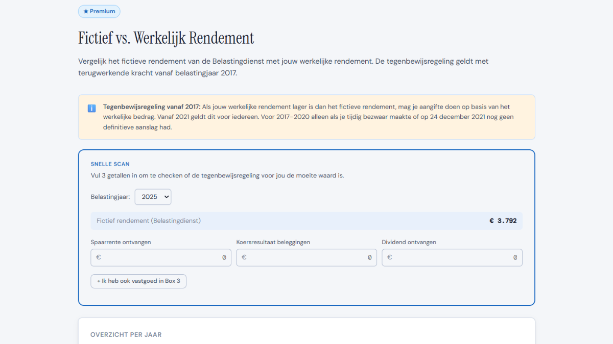The width and height of the screenshot is (613, 344).
Task: Click the Fictief rendement amount row
Action: 306,221
